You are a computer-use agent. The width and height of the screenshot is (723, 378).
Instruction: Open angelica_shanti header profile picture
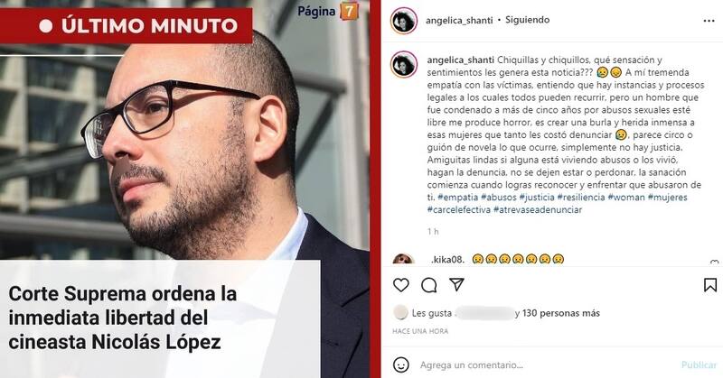tap(404, 20)
